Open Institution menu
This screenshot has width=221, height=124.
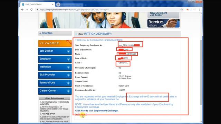(55, 67)
